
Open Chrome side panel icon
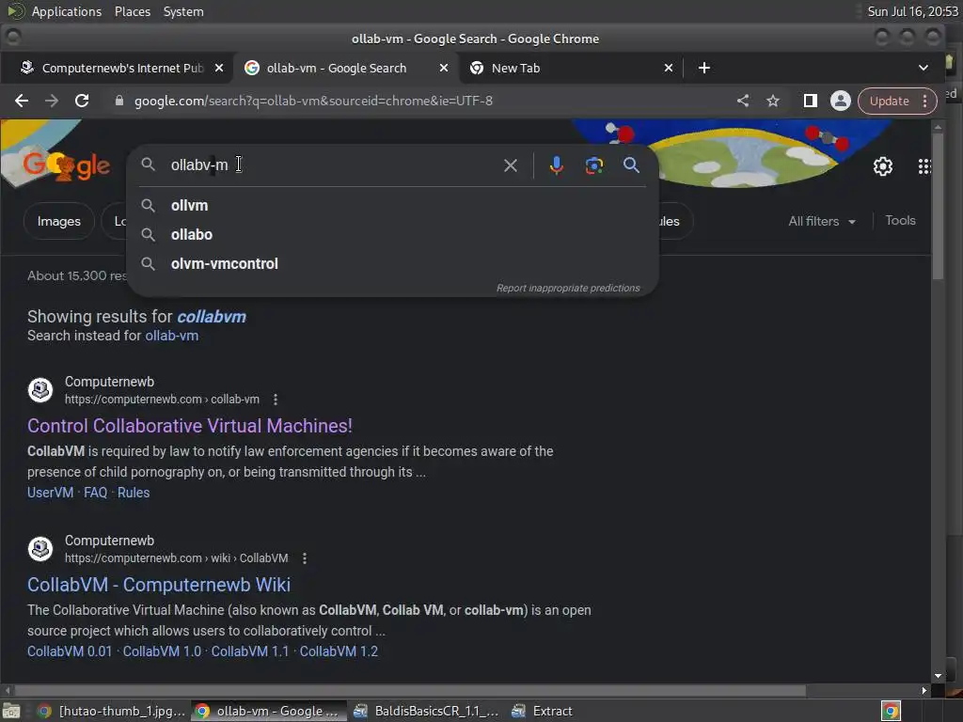click(810, 101)
